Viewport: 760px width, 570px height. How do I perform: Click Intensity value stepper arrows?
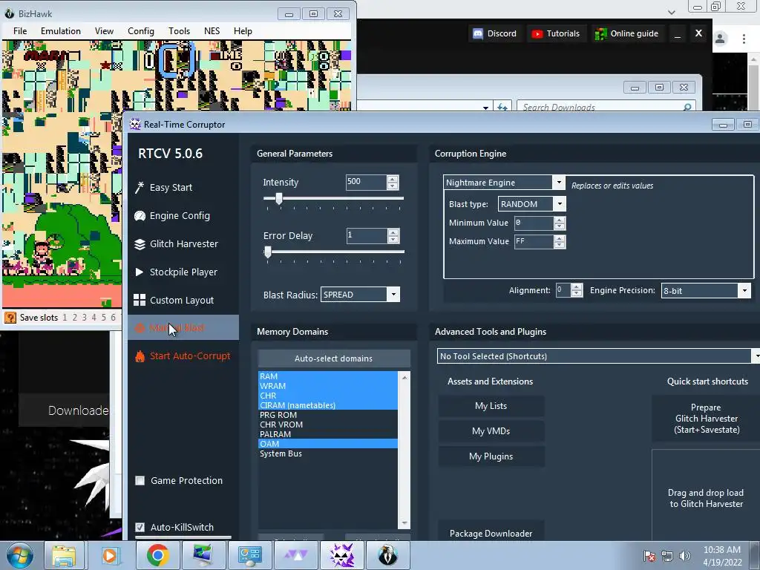(393, 183)
